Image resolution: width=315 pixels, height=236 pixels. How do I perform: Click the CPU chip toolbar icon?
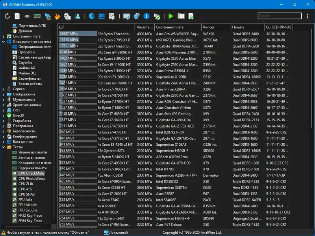[27, 16]
